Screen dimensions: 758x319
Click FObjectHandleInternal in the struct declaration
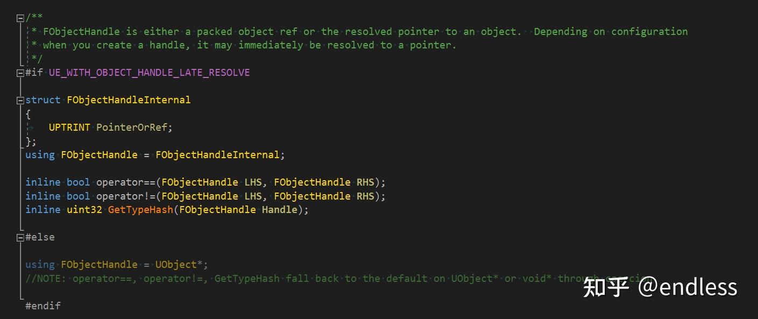coord(129,100)
